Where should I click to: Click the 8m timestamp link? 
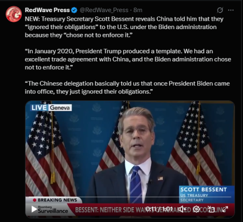(138, 10)
